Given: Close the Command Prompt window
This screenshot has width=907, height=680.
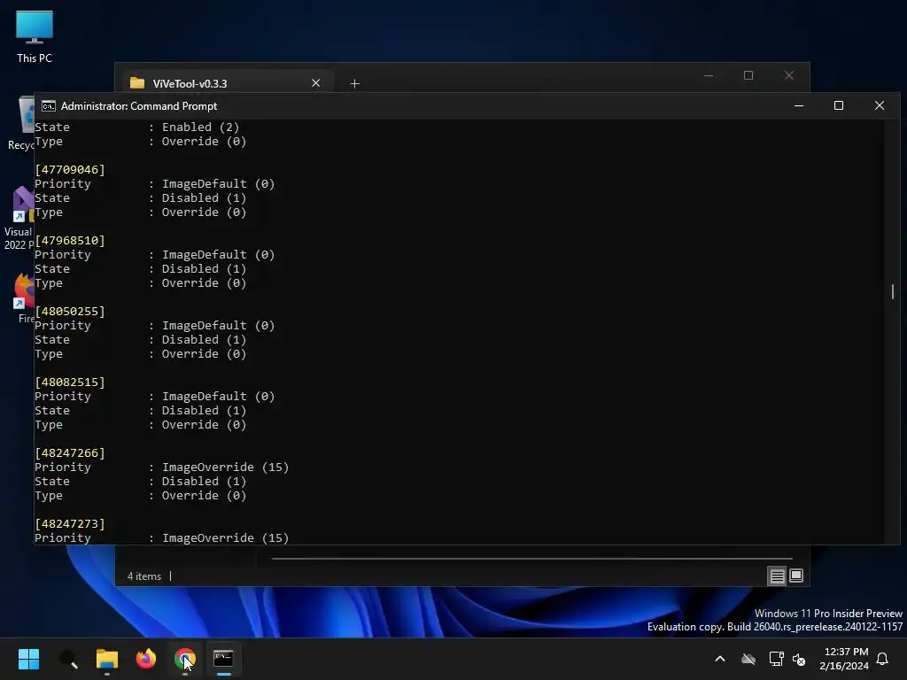Looking at the screenshot, I should (880, 105).
